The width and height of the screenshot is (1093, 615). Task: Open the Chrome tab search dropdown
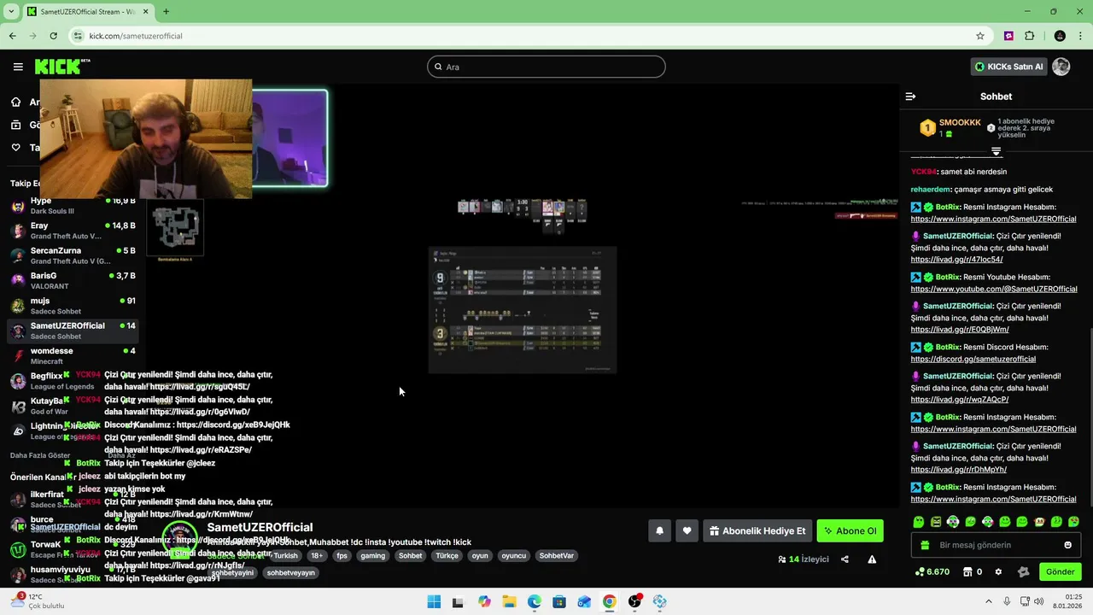pos(12,12)
